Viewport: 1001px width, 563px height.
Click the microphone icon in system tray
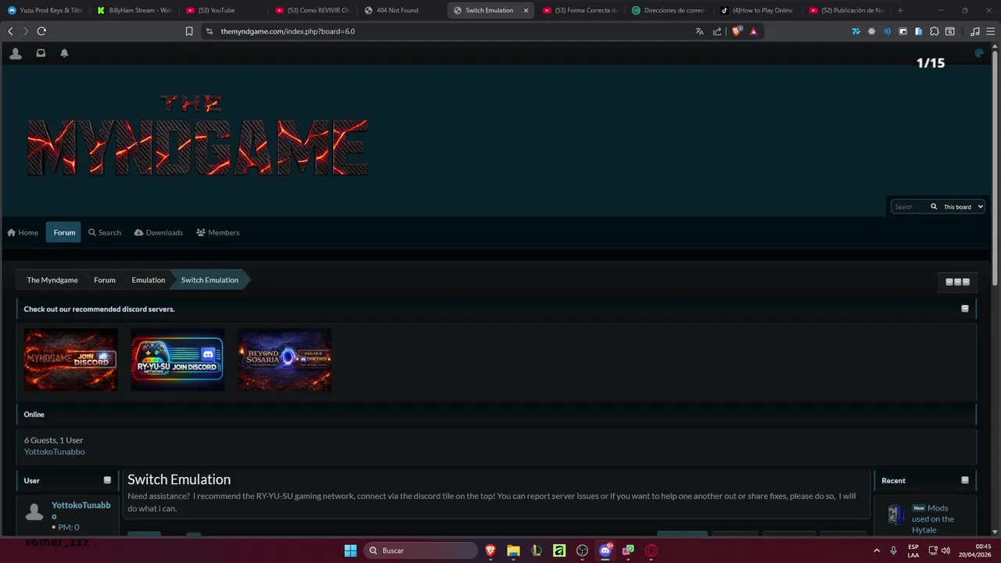[x=893, y=550]
